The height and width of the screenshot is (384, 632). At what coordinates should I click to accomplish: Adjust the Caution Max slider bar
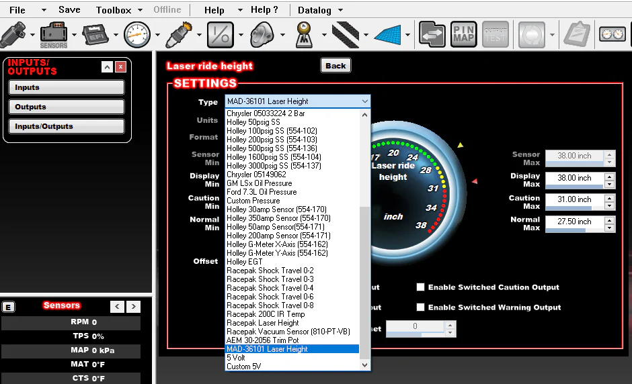(574, 208)
